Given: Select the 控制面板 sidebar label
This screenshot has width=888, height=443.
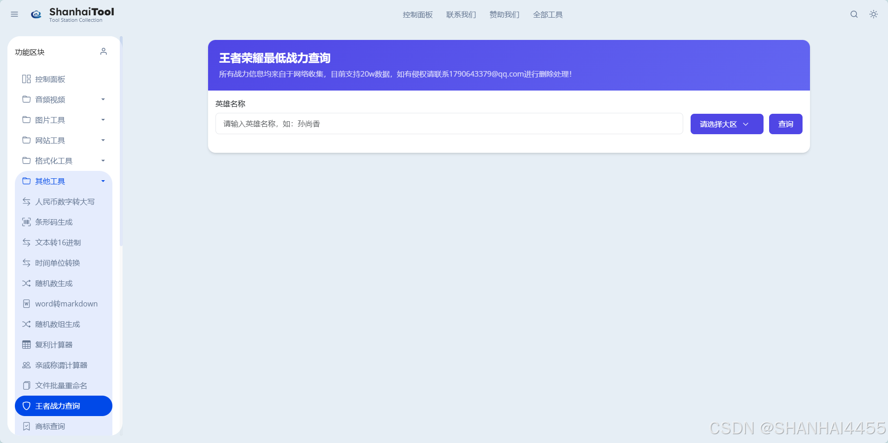Looking at the screenshot, I should click(50, 79).
